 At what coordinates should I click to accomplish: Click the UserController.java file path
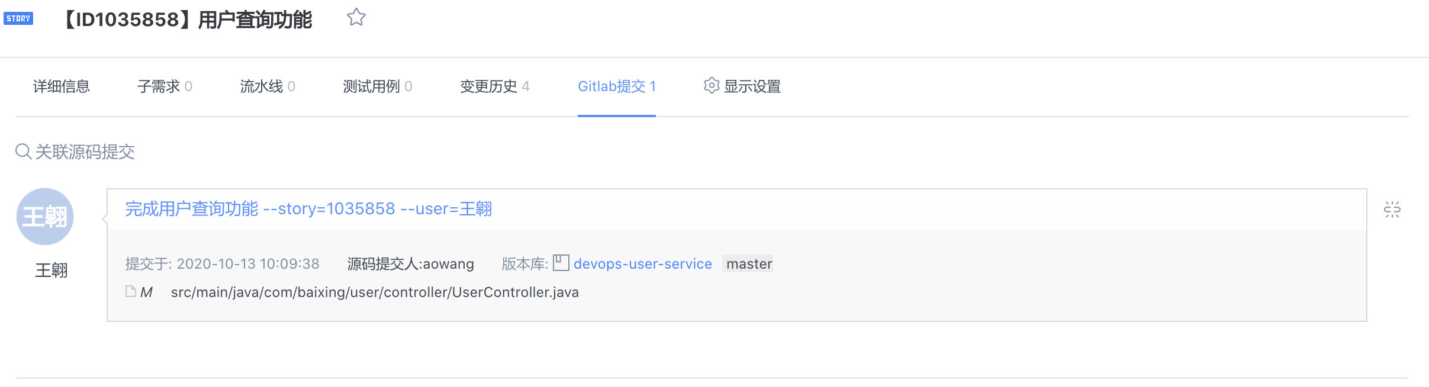coord(375,292)
